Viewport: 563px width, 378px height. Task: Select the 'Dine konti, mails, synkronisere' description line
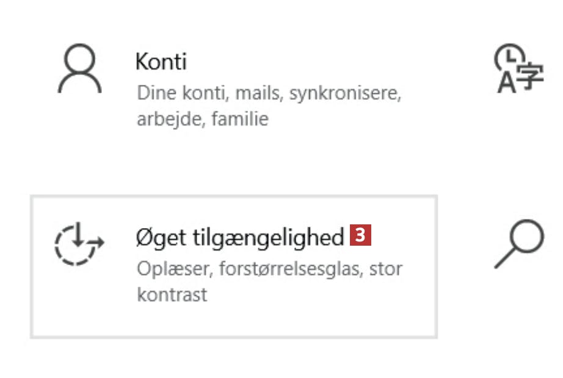[x=269, y=94]
